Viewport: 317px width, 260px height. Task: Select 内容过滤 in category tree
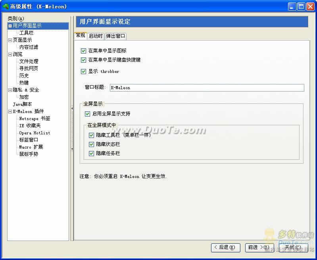29,47
